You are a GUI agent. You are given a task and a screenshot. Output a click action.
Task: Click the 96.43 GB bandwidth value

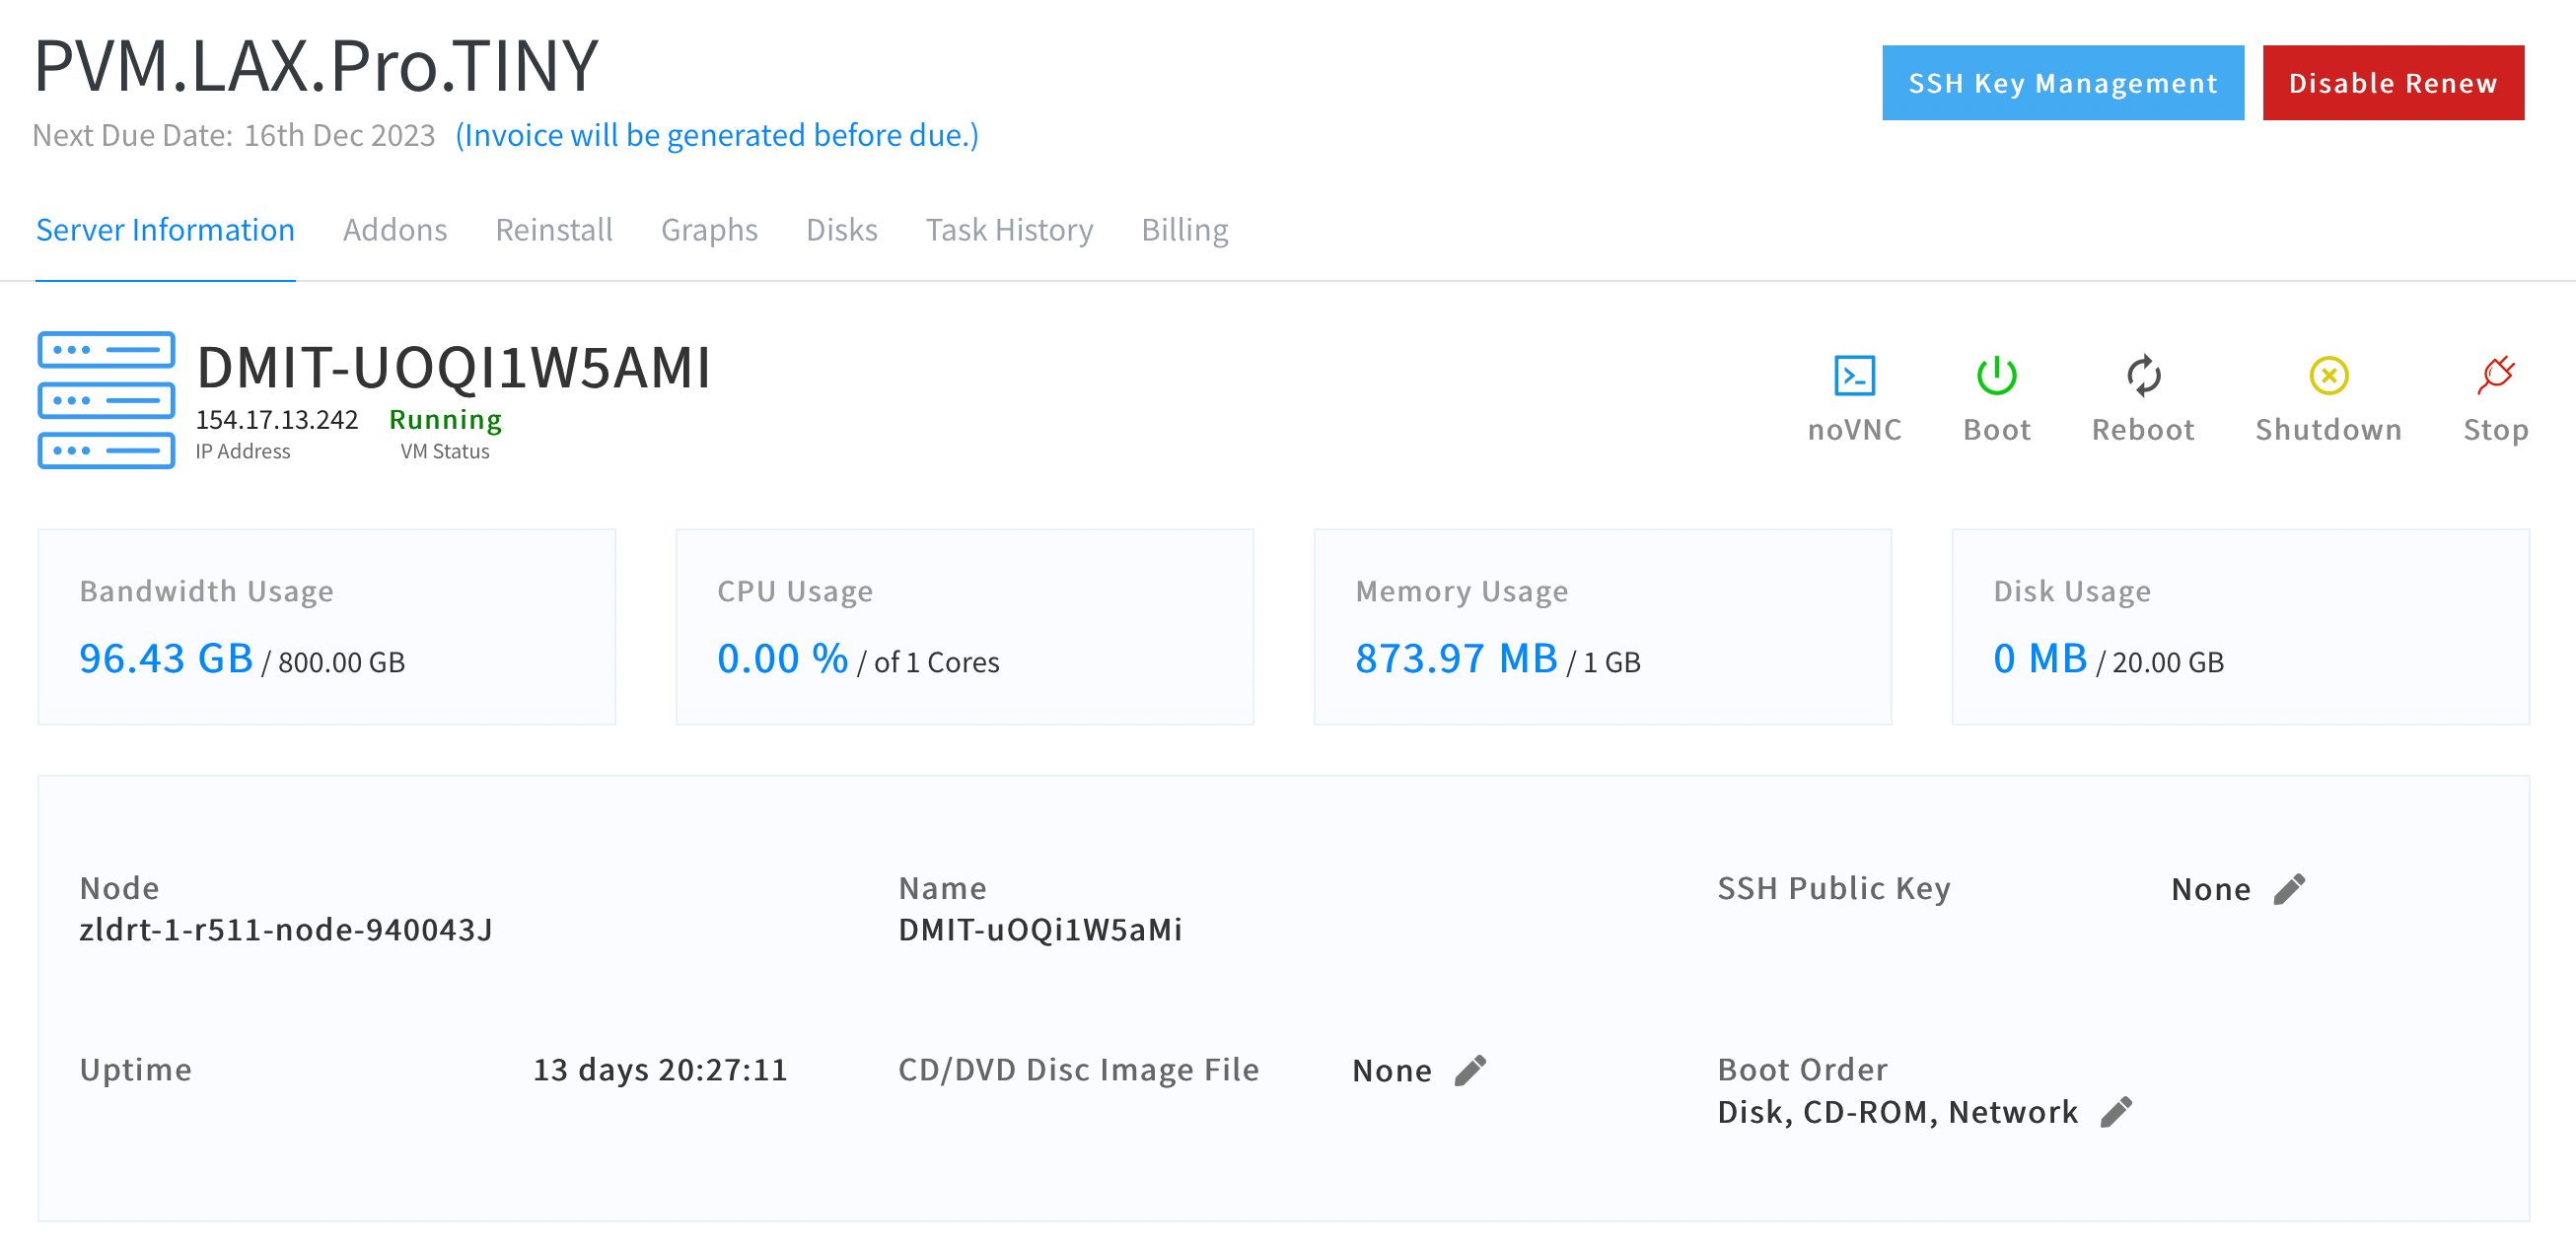click(166, 658)
